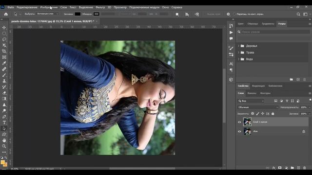Expand the Деревья pattern folder

pos(238,46)
